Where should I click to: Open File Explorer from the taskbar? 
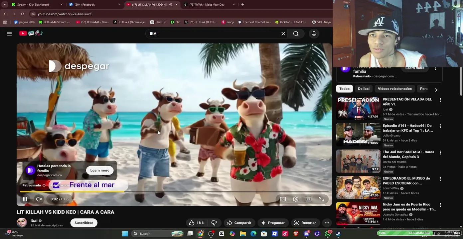pyautogui.click(x=243, y=234)
